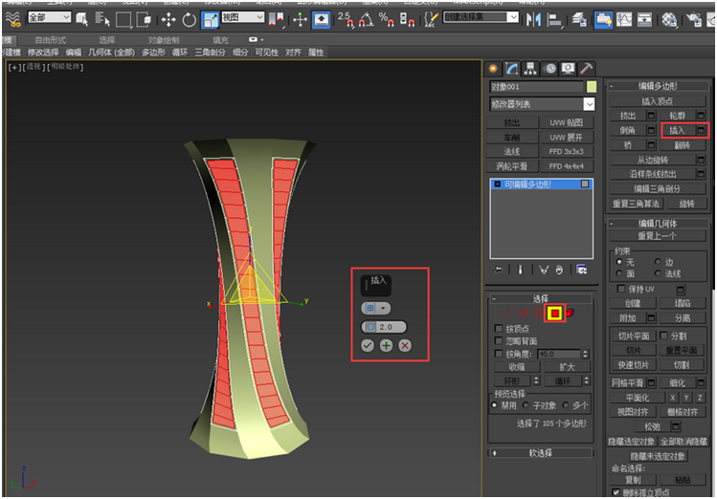Open the Create command panel tab
This screenshot has height=499, width=717.
[x=493, y=69]
